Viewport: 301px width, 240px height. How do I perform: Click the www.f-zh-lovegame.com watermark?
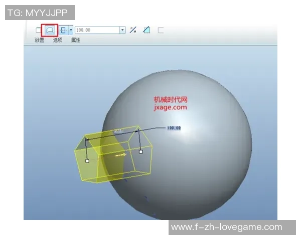coord(226,227)
